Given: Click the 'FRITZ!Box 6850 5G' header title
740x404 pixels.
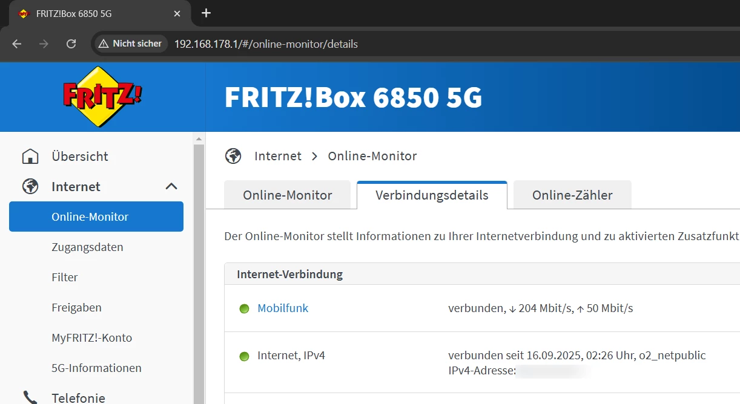Looking at the screenshot, I should 353,97.
